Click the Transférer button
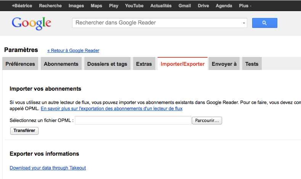 24,130
